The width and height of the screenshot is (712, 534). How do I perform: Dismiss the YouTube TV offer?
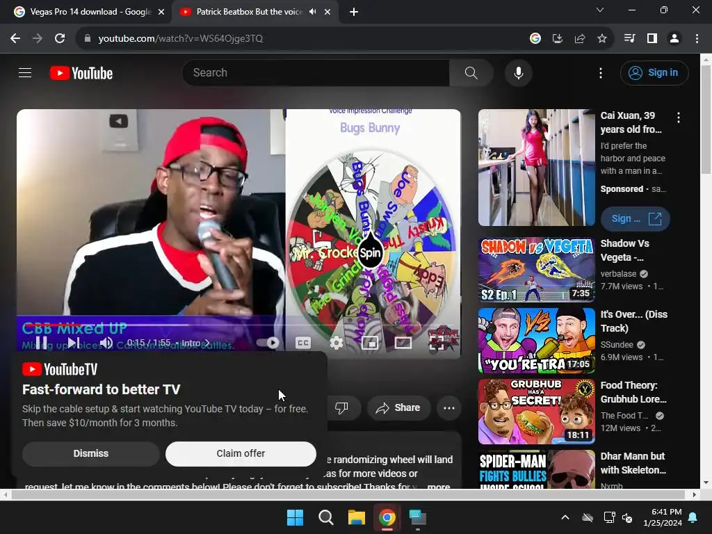(91, 453)
